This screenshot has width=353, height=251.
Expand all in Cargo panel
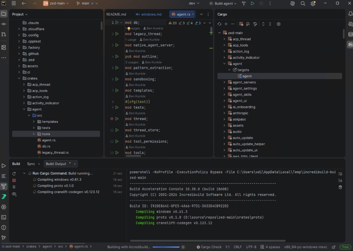pos(263,24)
